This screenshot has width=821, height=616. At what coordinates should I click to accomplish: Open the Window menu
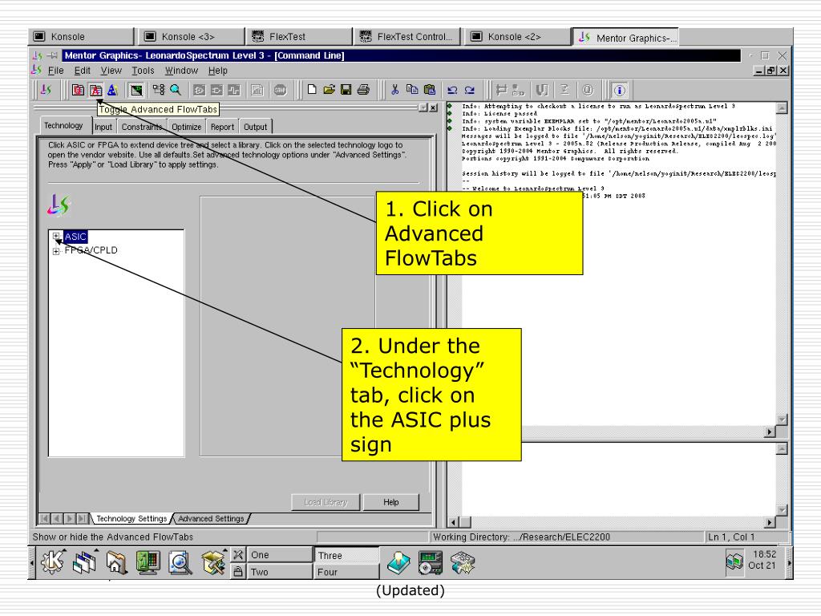coord(182,71)
